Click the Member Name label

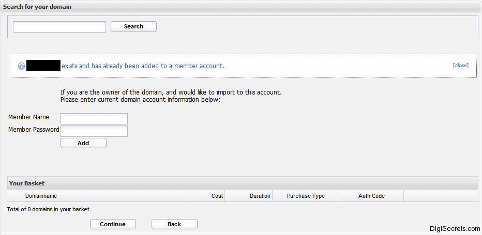[28, 117]
